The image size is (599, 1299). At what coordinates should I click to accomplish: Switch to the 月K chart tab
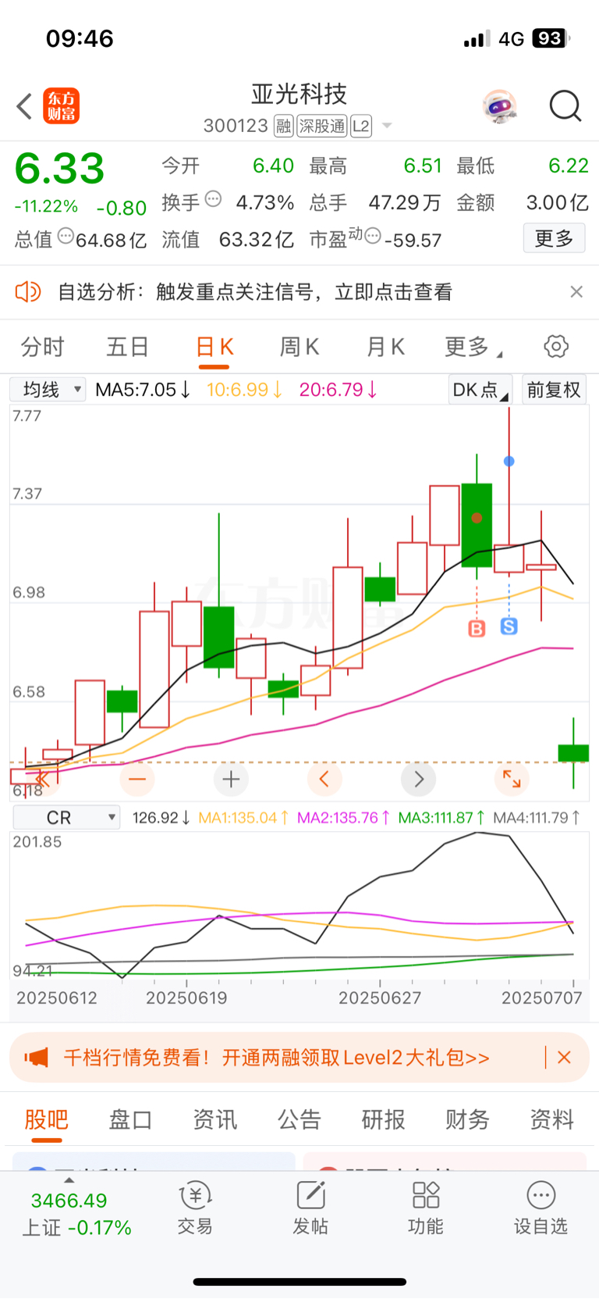385,347
